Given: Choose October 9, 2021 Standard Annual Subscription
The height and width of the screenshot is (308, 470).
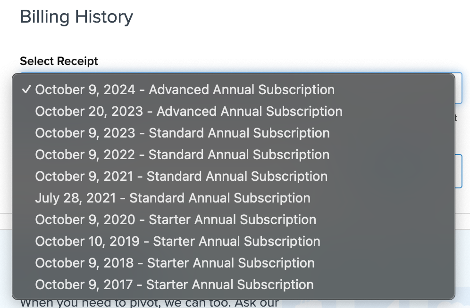Looking at the screenshot, I should [x=181, y=176].
